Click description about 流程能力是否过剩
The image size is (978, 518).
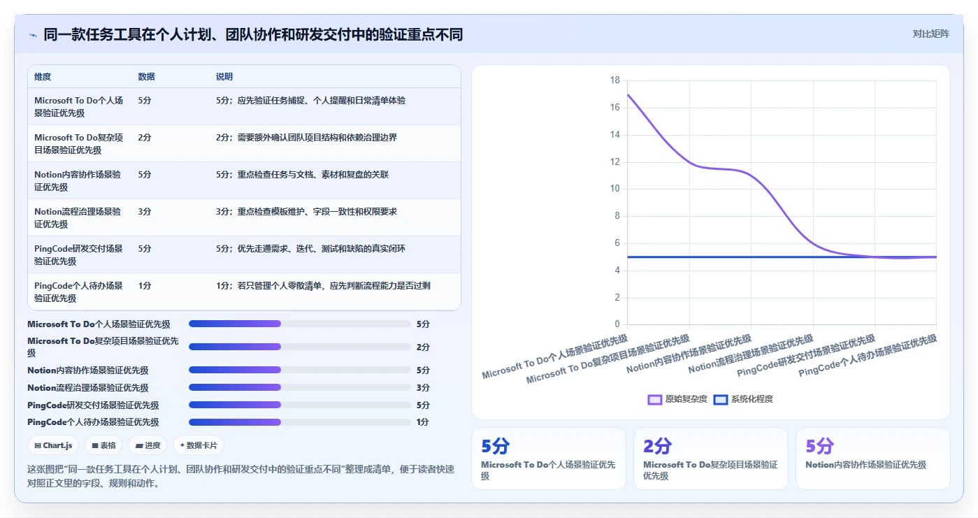[323, 286]
